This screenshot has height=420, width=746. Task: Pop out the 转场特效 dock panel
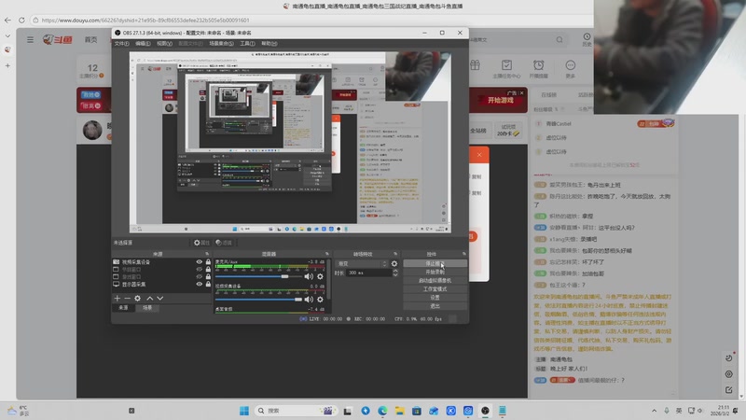click(x=395, y=254)
